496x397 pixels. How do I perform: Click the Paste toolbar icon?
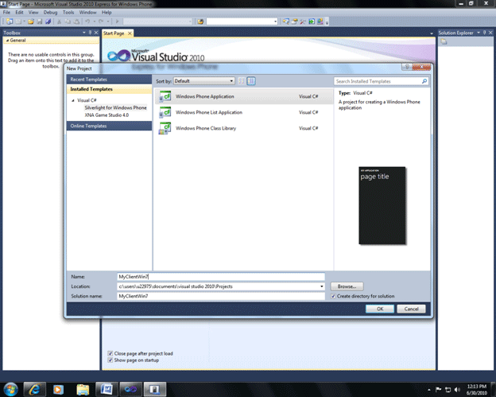(76, 21)
